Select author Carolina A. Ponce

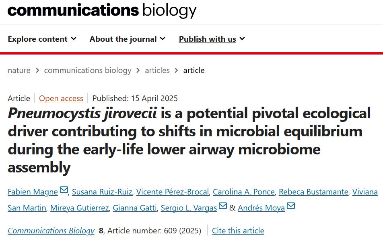[x=243, y=192]
